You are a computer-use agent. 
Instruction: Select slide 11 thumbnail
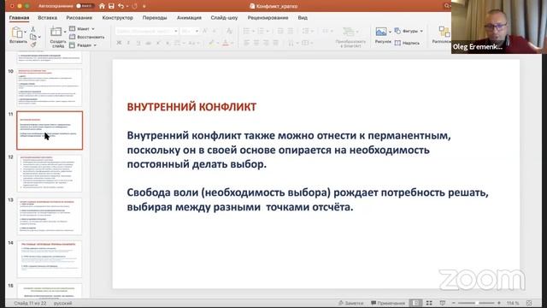[x=50, y=130]
